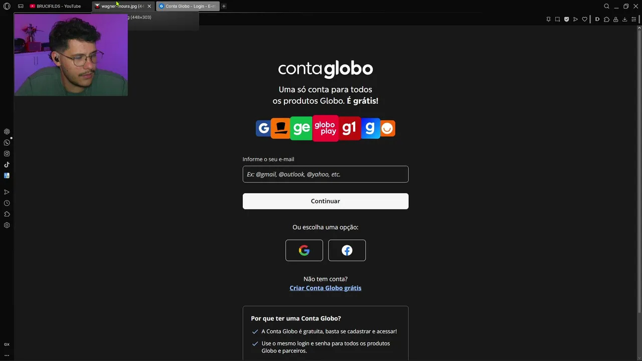This screenshot has width=642, height=361.
Task: Open Settings gear in sidebar
Action: [x=7, y=225]
